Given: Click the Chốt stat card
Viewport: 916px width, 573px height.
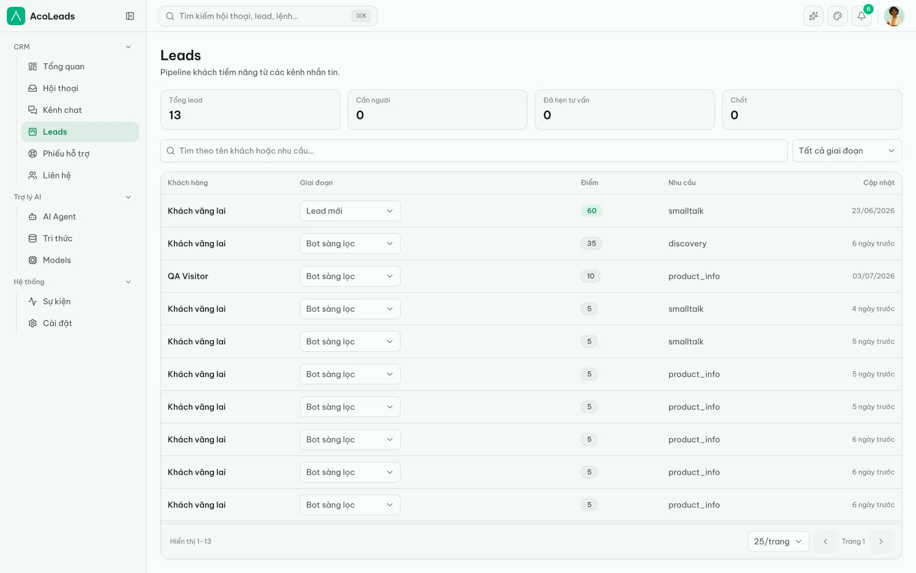Looking at the screenshot, I should [812, 110].
